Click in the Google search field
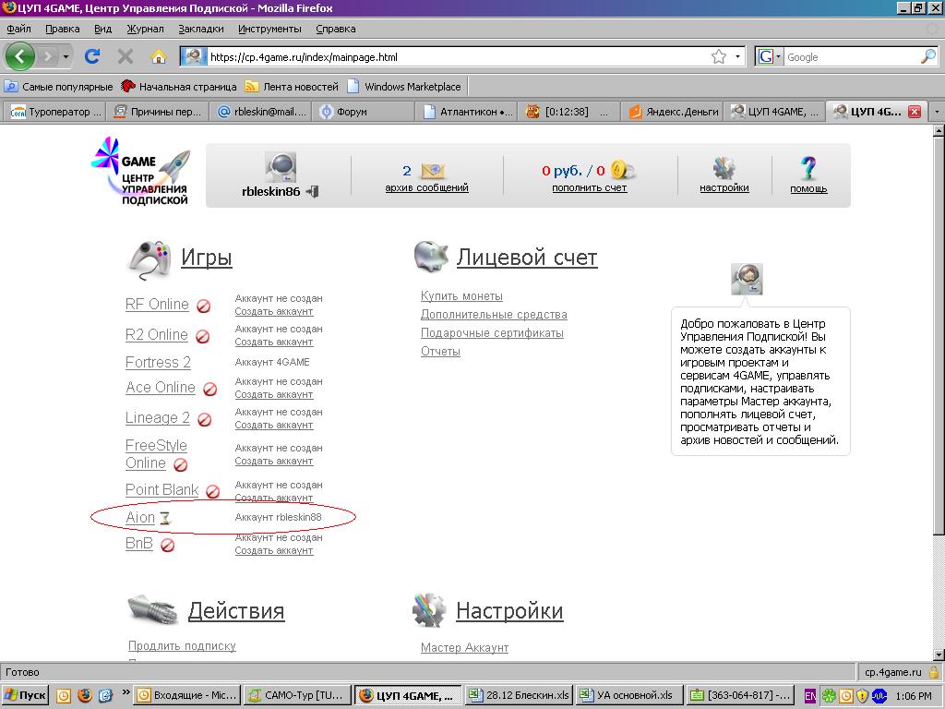 point(849,57)
